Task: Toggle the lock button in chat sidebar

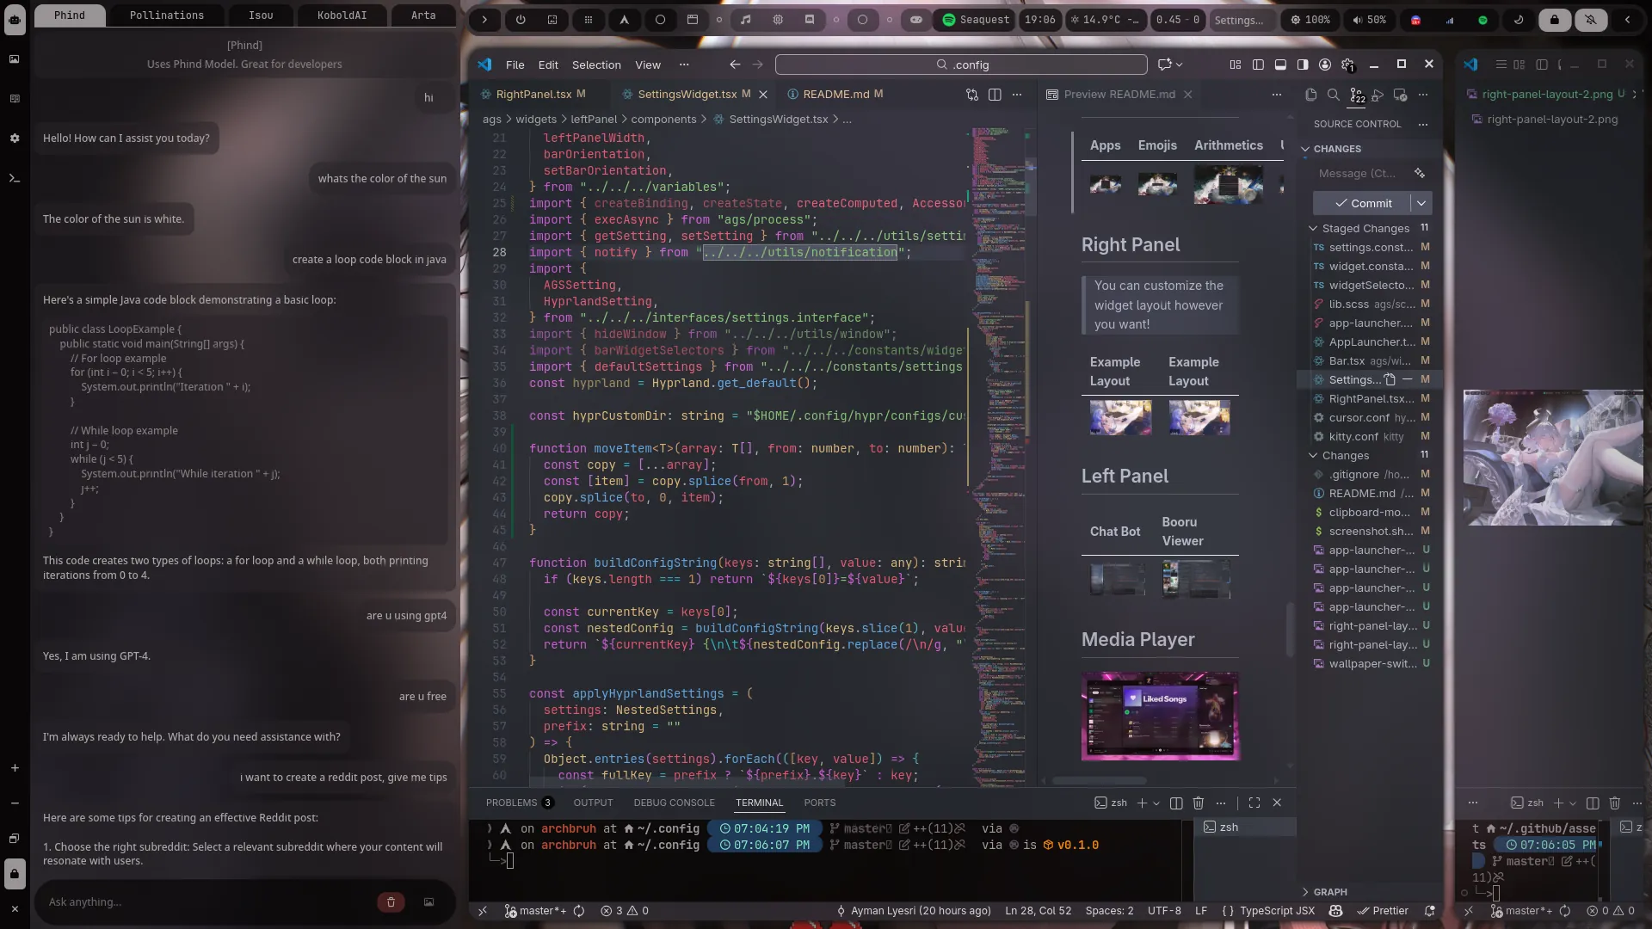Action: coord(15,874)
